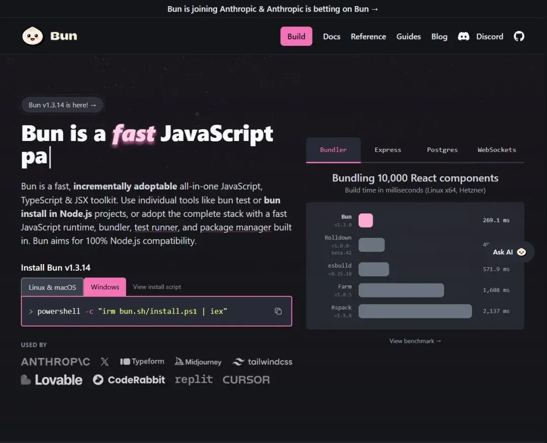Viewport: 547px width, 443px height.
Task: Click the 571.9 ms value
Action: point(496,269)
